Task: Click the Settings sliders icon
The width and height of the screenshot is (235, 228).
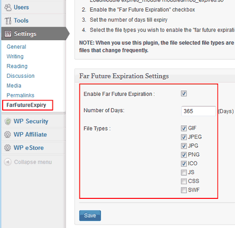Action: 8,34
